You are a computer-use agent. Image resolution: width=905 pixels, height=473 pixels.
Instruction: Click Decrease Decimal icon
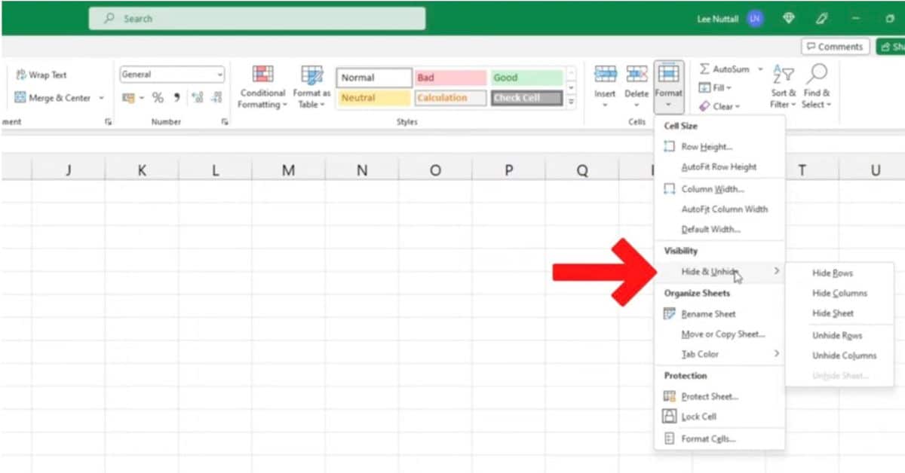point(216,98)
